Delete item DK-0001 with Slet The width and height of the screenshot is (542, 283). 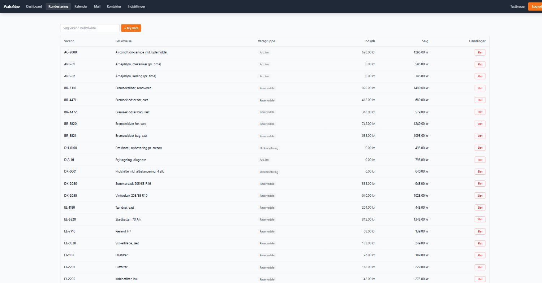click(480, 171)
